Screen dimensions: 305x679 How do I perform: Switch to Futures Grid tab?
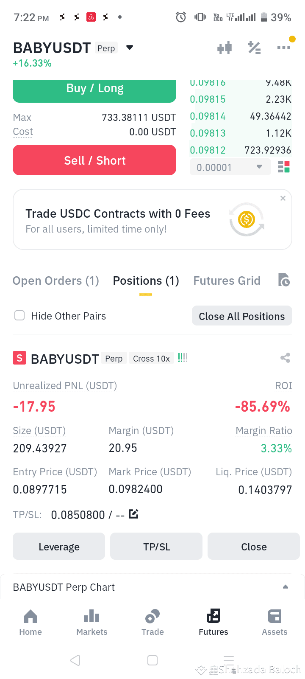click(227, 281)
